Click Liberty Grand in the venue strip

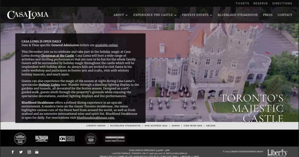coord(96,126)
